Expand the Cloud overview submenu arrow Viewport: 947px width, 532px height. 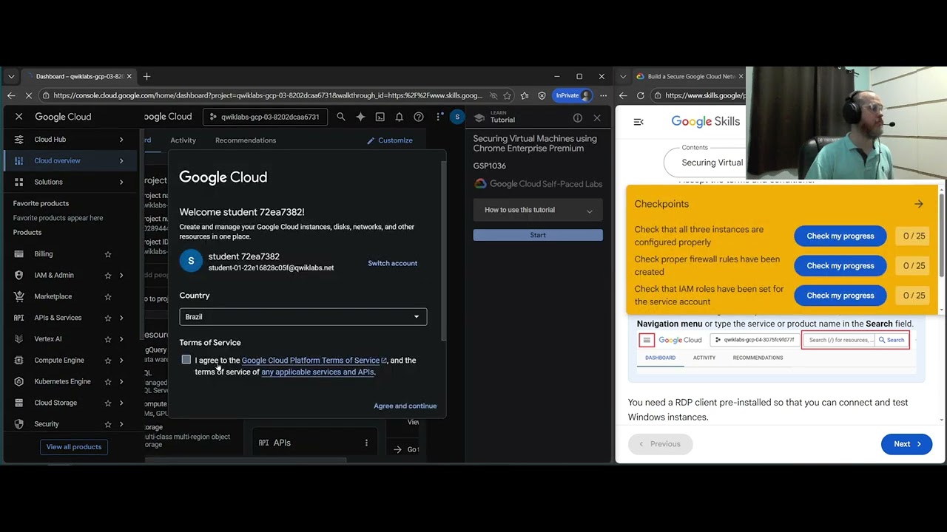pyautogui.click(x=121, y=160)
